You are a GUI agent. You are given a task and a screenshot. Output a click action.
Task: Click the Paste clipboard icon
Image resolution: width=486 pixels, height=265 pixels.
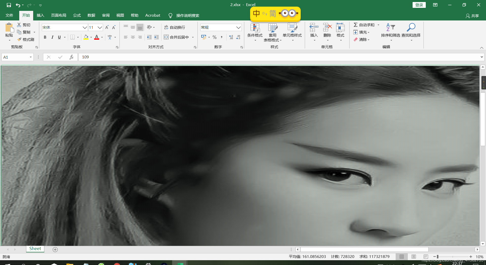pyautogui.click(x=9, y=28)
